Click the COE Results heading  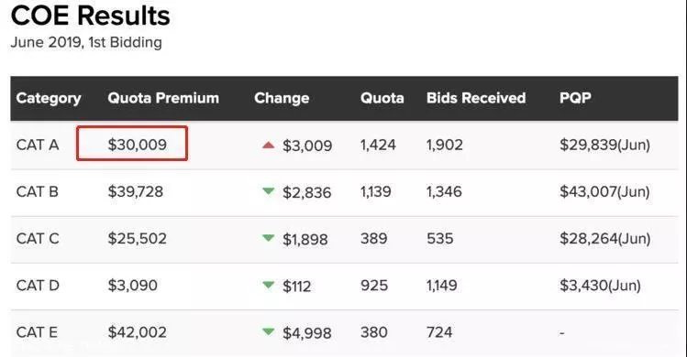90,16
